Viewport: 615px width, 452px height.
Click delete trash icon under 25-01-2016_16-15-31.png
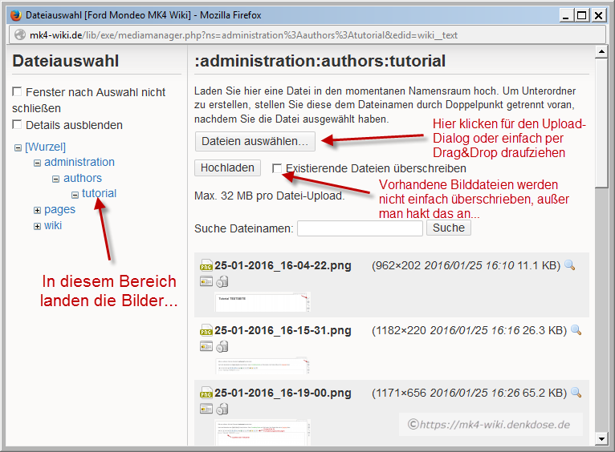coord(222,346)
